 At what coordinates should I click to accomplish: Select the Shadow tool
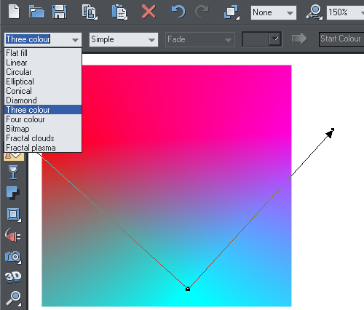[x=13, y=193]
